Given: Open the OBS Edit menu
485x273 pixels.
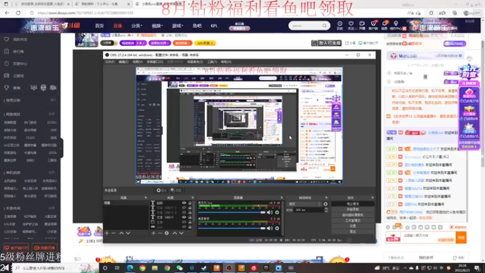Looking at the screenshot, I should click(x=124, y=62).
